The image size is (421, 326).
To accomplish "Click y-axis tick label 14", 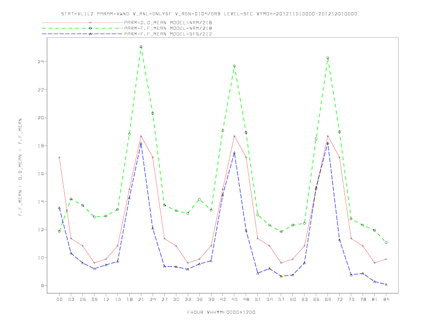I will click(41, 202).
